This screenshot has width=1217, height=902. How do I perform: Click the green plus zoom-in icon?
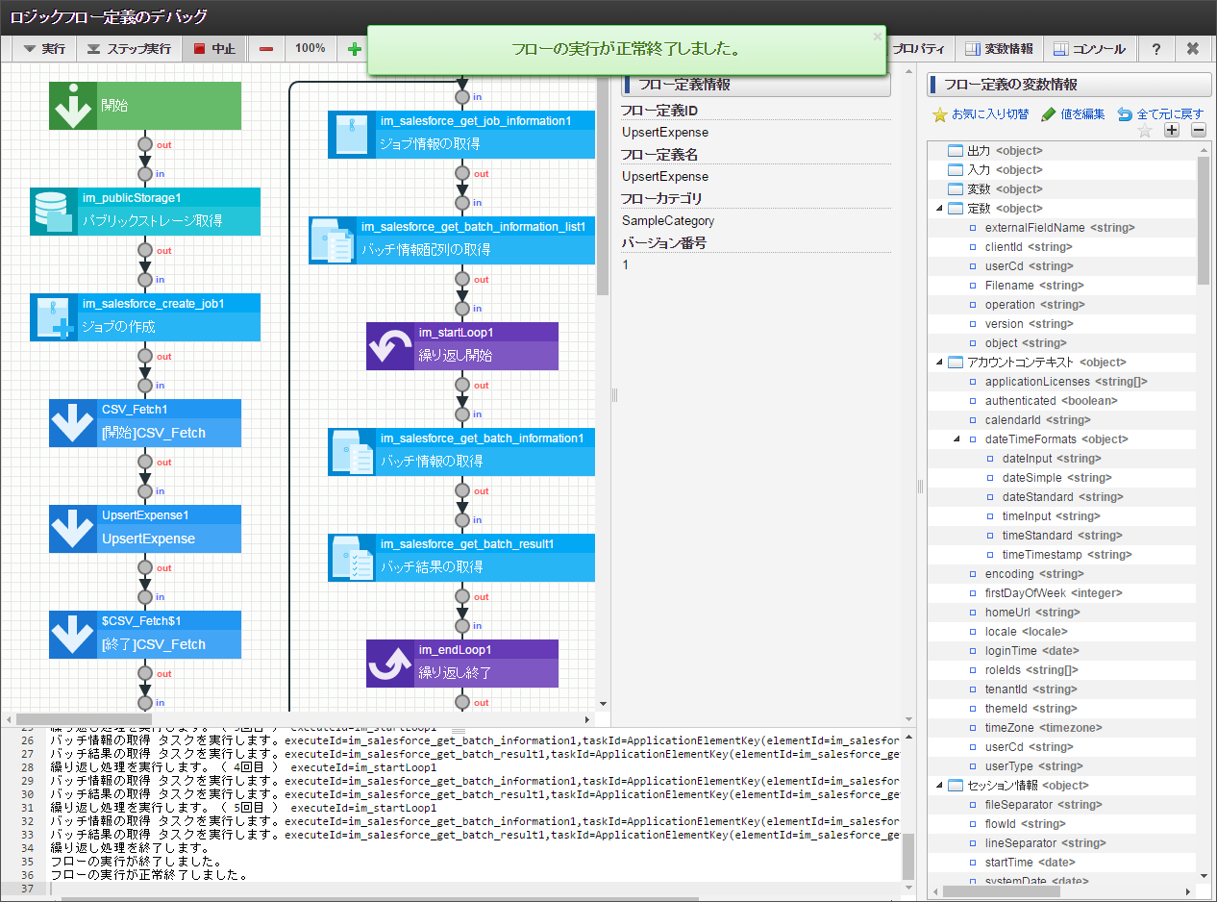tap(354, 48)
